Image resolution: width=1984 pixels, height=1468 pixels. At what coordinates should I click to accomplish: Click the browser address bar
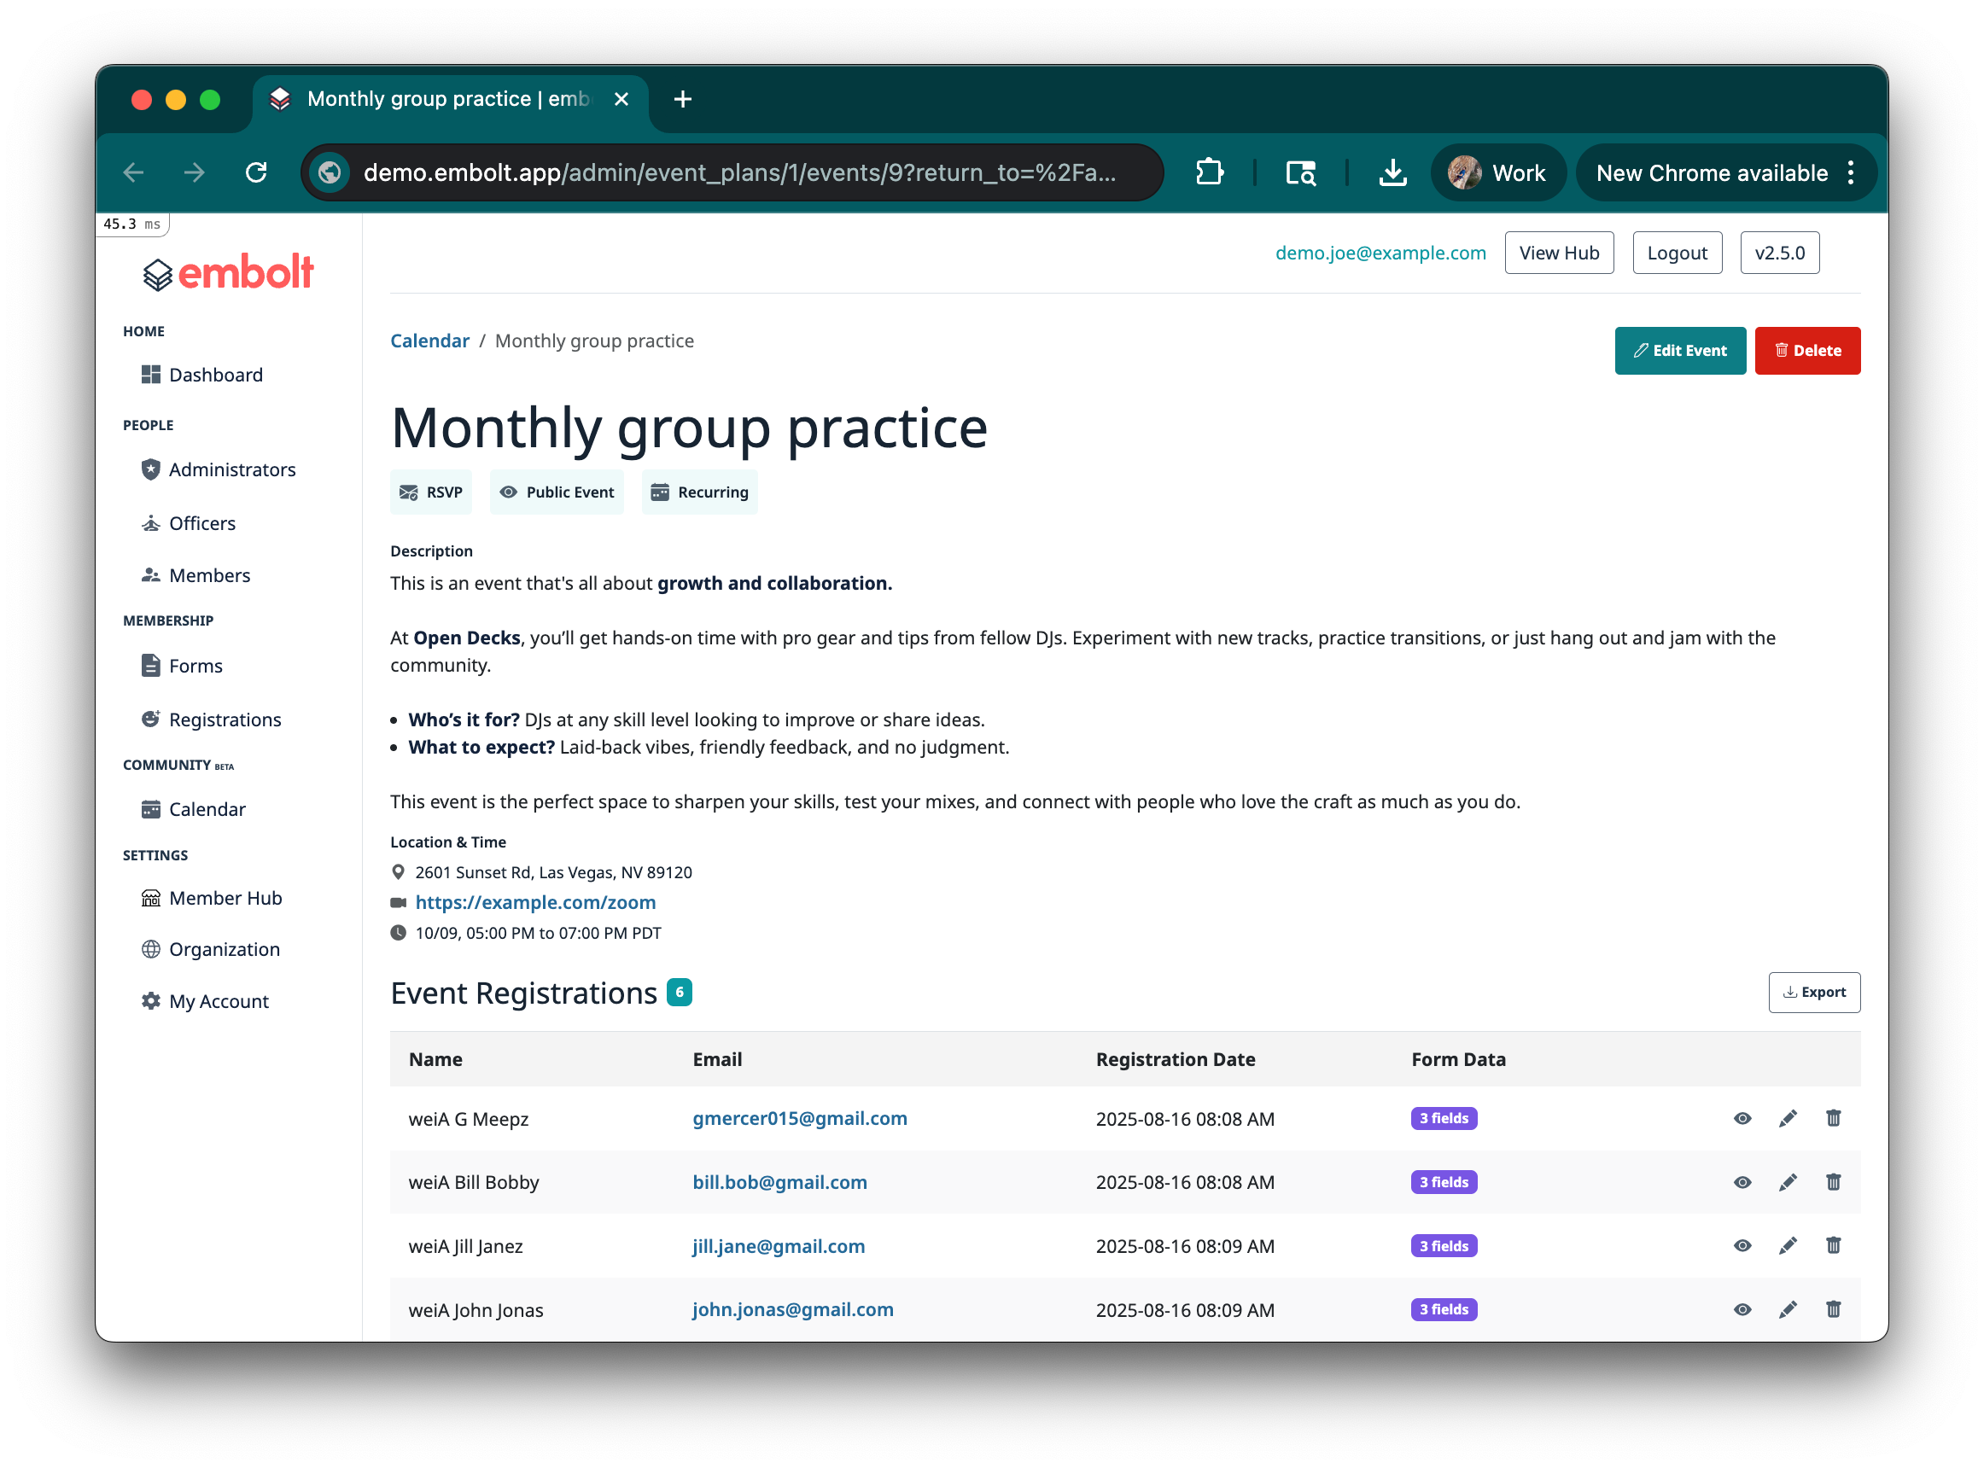[x=738, y=172]
